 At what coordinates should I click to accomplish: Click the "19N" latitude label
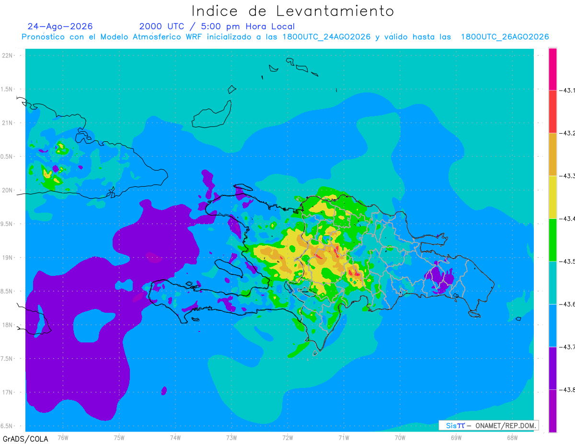8,258
